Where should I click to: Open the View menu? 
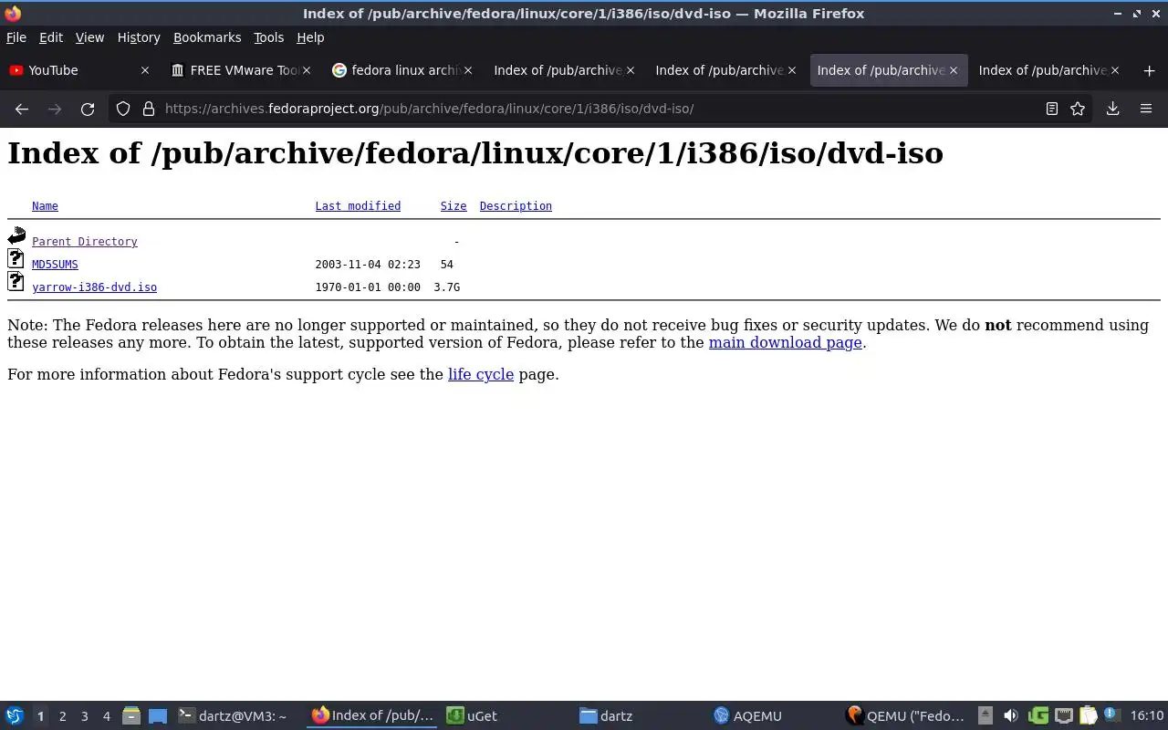pos(89,37)
